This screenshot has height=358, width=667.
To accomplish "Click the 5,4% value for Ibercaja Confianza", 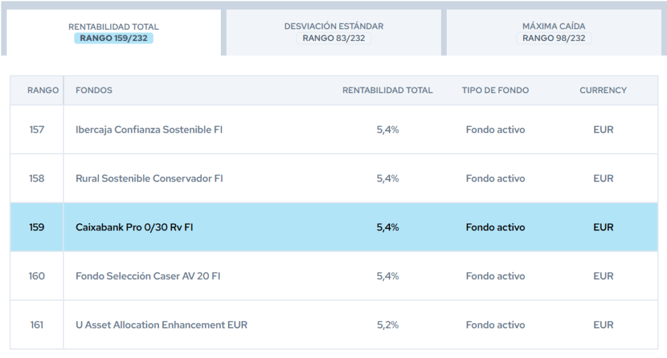I will pos(388,130).
